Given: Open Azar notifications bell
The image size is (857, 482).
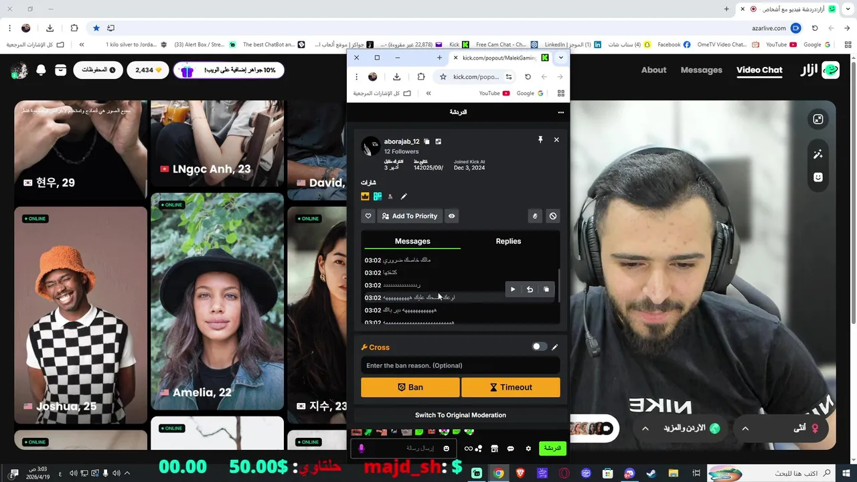Looking at the screenshot, I should [41, 70].
